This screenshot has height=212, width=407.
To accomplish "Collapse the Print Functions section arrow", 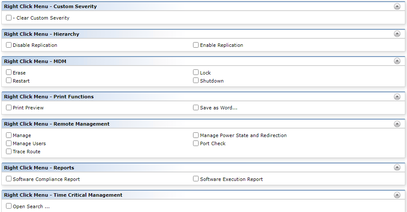I will [x=397, y=97].
